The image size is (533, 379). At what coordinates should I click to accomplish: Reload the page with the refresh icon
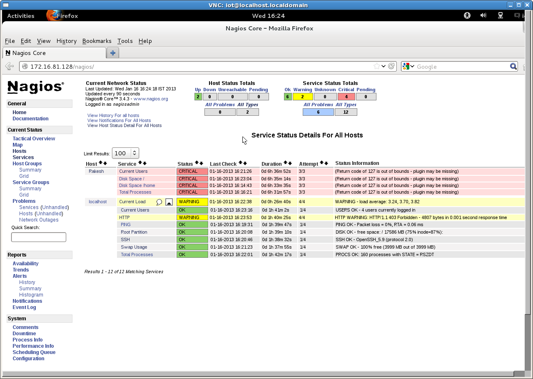point(391,66)
